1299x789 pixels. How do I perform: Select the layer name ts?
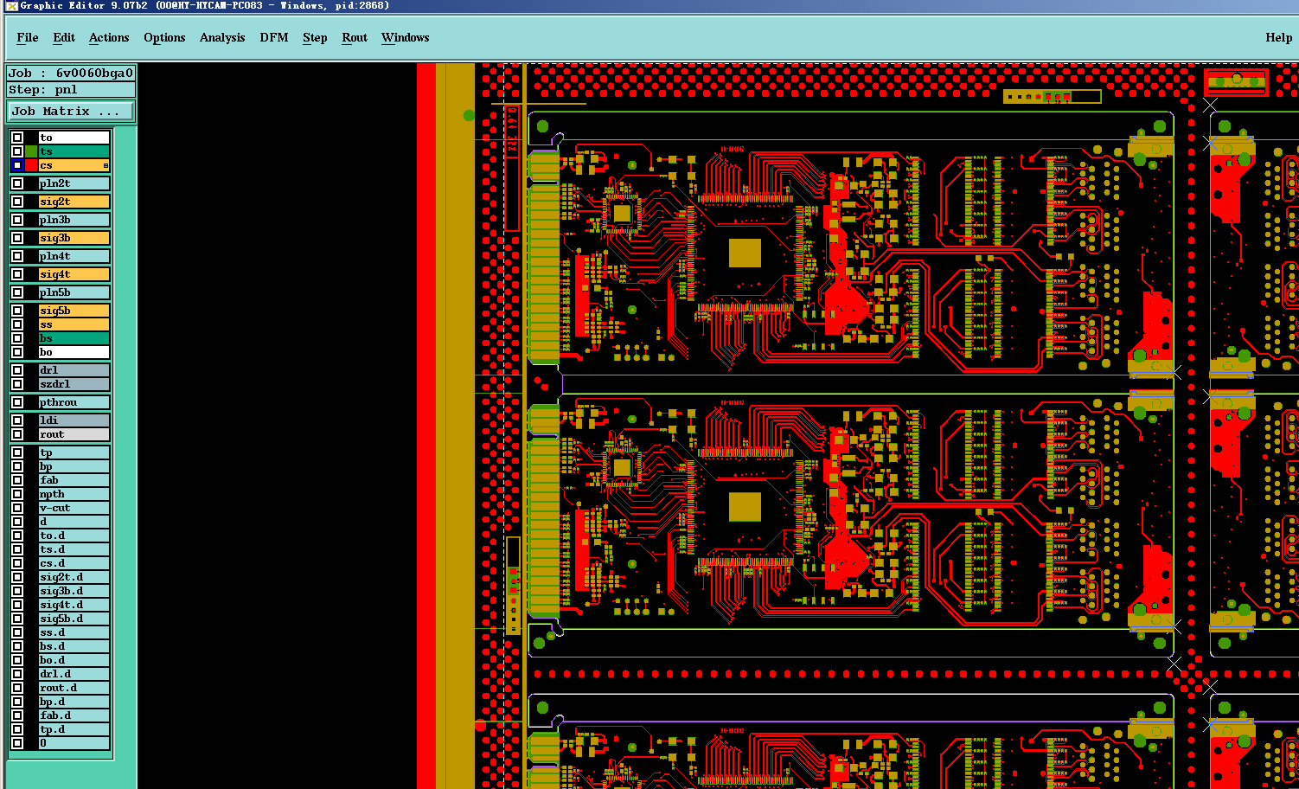(x=74, y=151)
